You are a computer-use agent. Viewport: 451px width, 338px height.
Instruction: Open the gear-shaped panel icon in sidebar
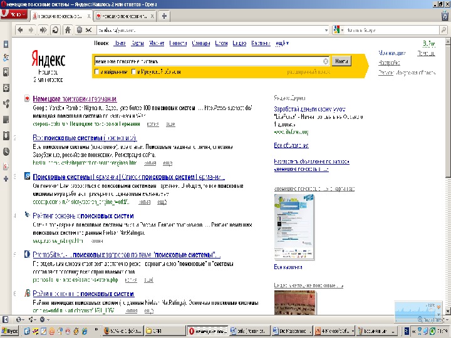[6, 88]
